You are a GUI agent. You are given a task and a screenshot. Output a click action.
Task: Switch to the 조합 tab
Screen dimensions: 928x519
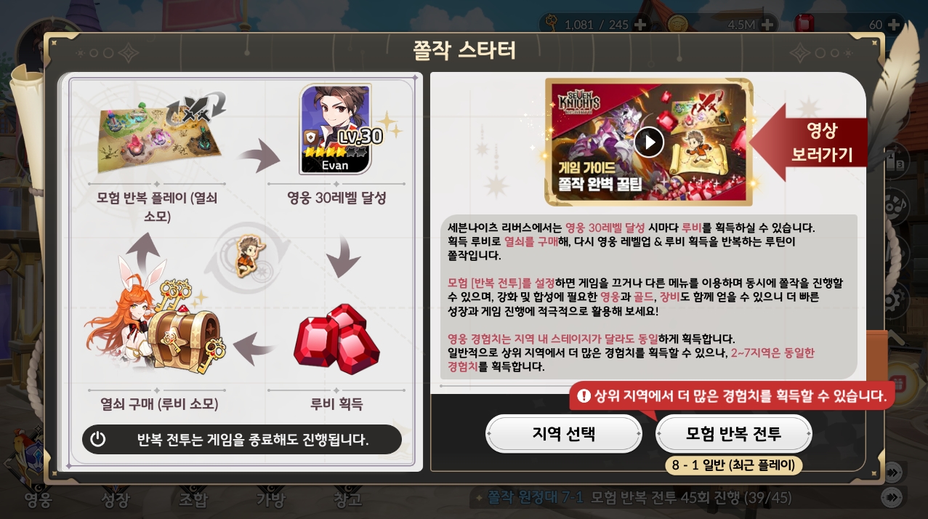[193, 499]
